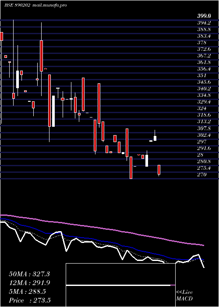Click the BSE 890202 chart title
Viewport: 219px width, 307px height.
click(x=17, y=5)
